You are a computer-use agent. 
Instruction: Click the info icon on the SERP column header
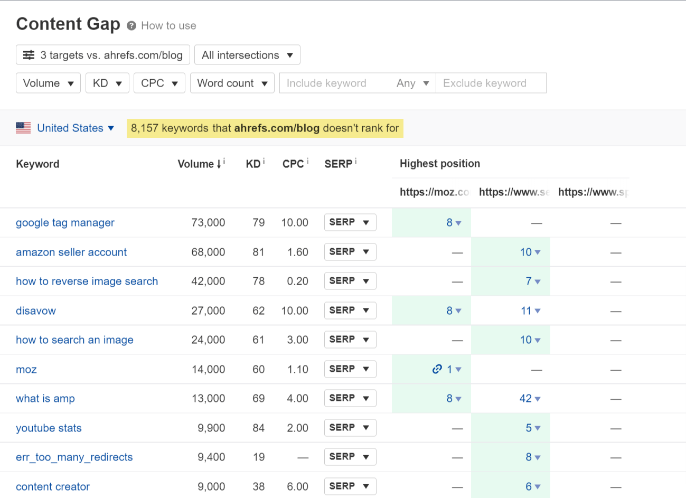354,160
